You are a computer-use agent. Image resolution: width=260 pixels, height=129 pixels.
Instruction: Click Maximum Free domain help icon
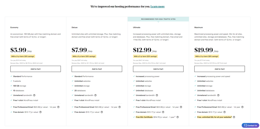[x=224, y=112]
